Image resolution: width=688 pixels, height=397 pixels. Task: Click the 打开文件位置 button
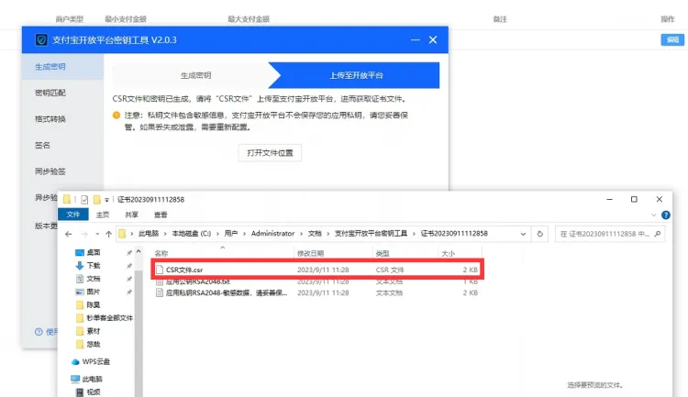click(270, 153)
